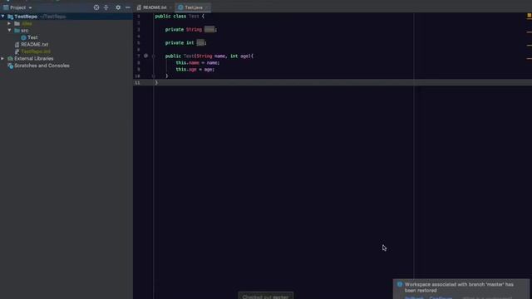
Task: Switch to the README.txt editor tab
Action: [x=155, y=7]
